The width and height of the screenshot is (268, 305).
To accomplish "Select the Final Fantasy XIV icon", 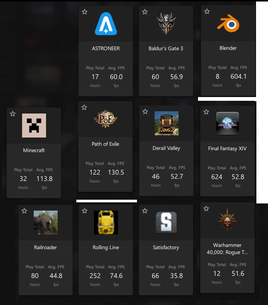I will 227,123.
